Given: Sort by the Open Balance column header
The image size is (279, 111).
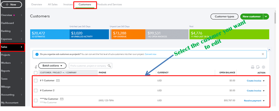Looking at the screenshot, I should point(227,73).
